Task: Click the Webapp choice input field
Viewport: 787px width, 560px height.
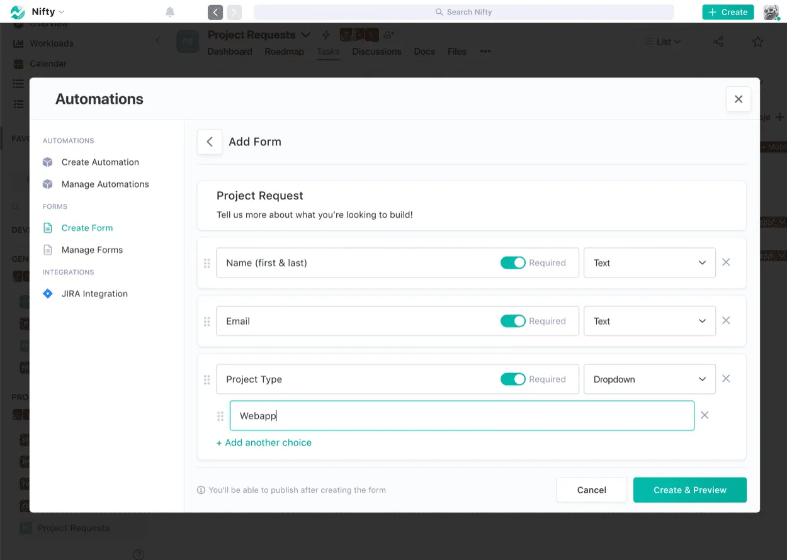Action: click(463, 415)
